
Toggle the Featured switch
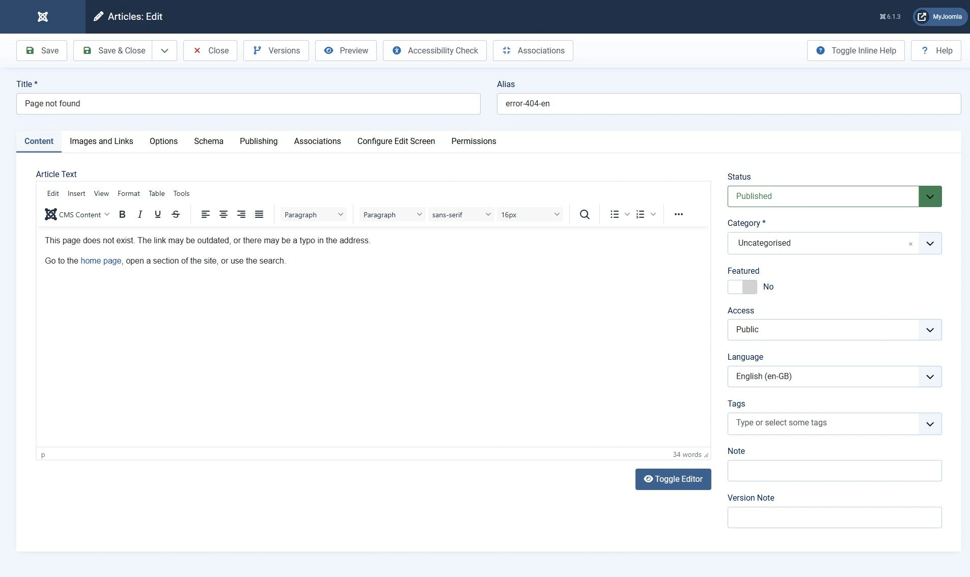742,287
